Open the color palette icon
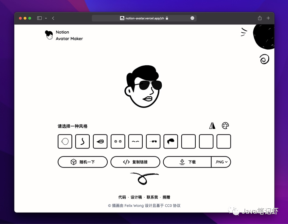The width and height of the screenshot is (288, 224). (225, 126)
